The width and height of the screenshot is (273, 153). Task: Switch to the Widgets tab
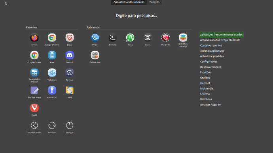154,2
